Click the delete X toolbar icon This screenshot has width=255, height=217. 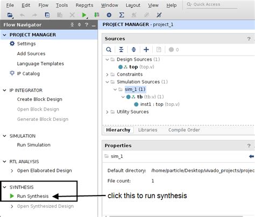coord(72,15)
